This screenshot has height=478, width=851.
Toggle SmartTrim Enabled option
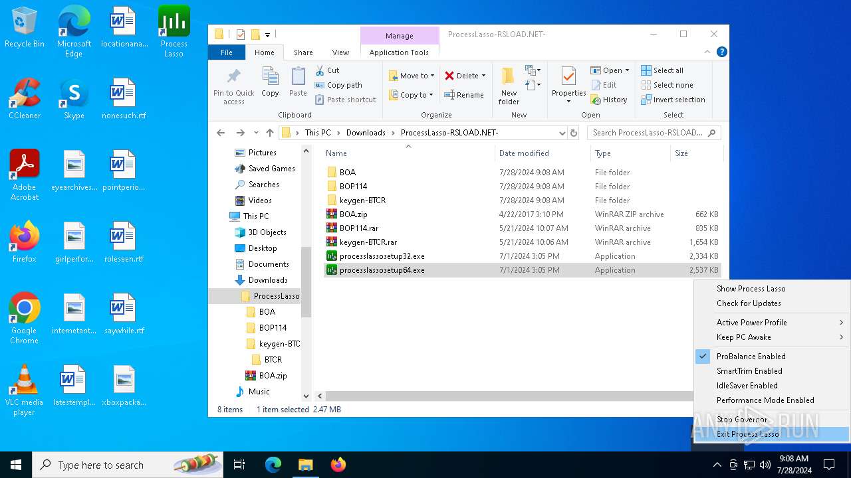click(x=772, y=370)
